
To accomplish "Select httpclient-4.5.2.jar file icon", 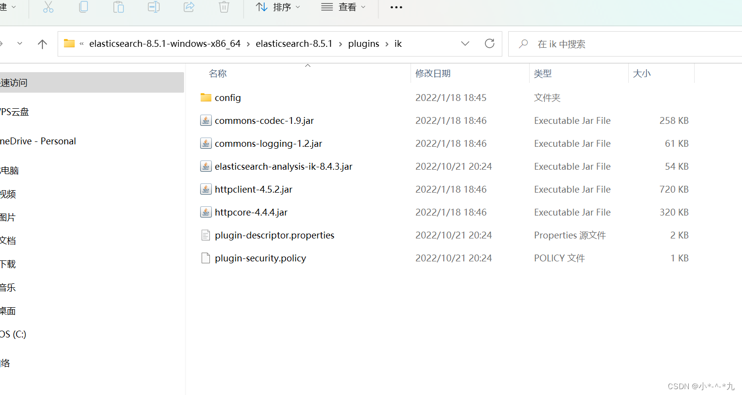I will (x=206, y=189).
